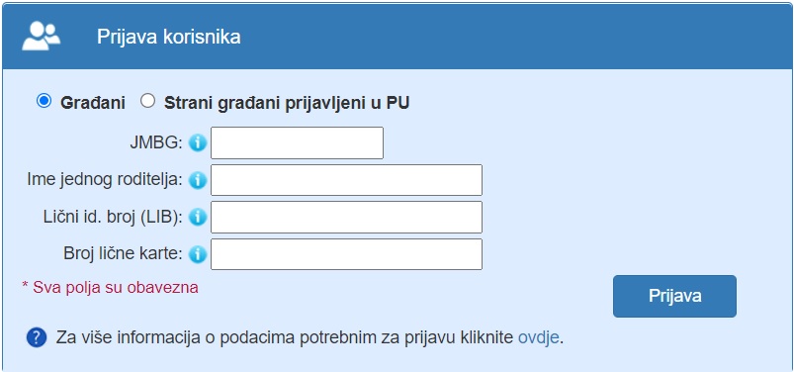
Task: Open the JMBG info icon tooltip
Action: click(x=198, y=142)
